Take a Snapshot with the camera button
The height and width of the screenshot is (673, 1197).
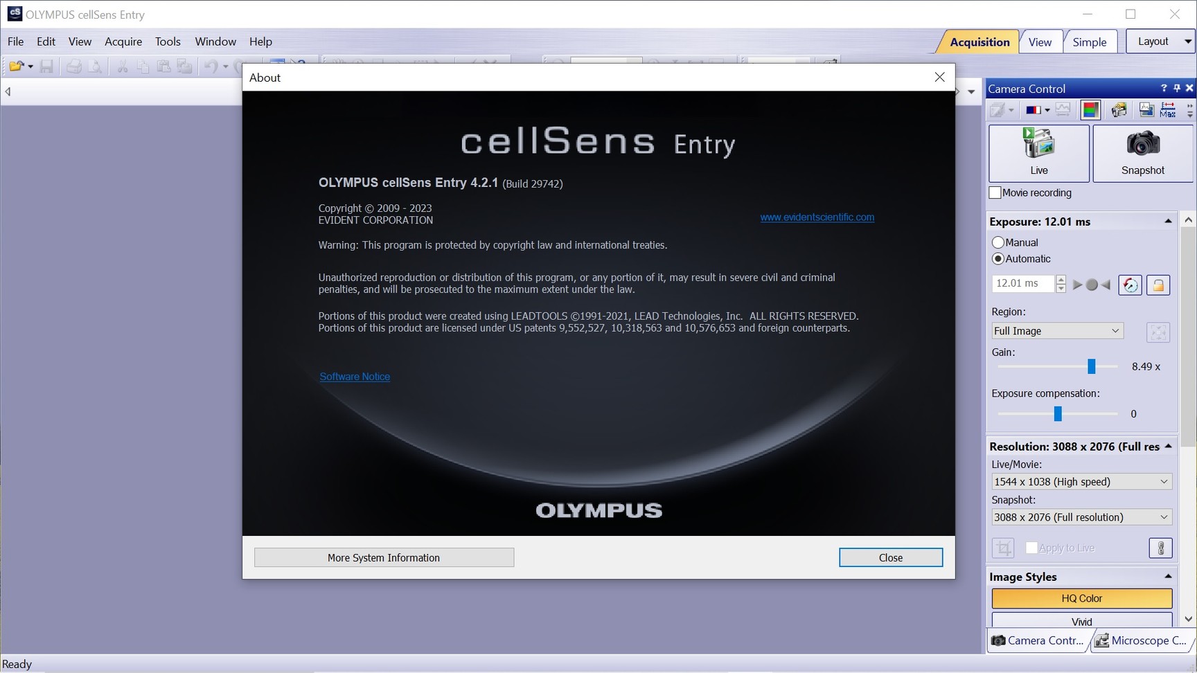[1142, 153]
